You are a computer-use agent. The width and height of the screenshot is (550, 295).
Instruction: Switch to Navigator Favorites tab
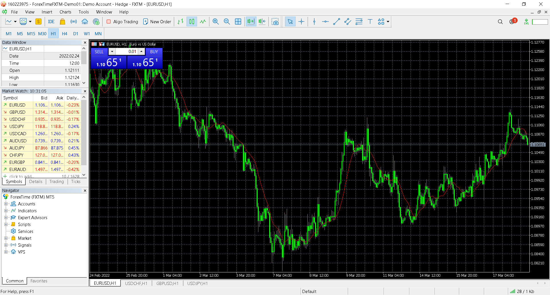tap(39, 281)
